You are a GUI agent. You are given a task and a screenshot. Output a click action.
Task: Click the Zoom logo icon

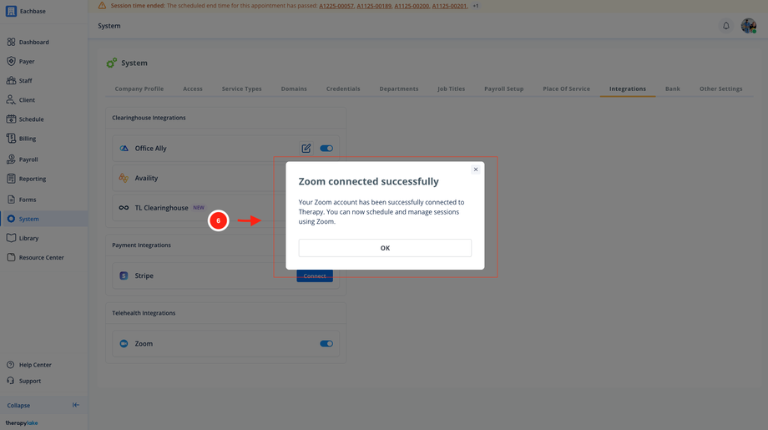point(124,344)
